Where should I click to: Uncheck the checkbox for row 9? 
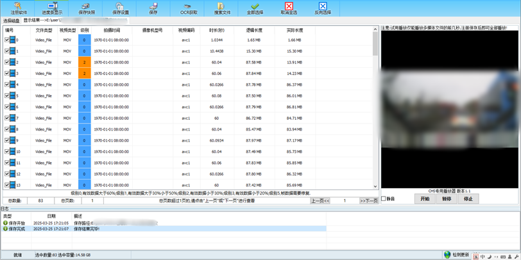pyautogui.click(x=7, y=140)
